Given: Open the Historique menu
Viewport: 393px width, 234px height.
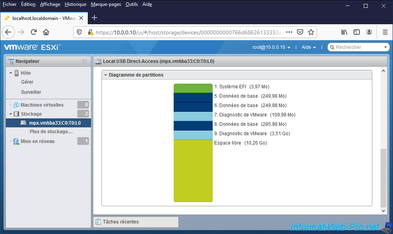Looking at the screenshot, I should pos(75,4).
